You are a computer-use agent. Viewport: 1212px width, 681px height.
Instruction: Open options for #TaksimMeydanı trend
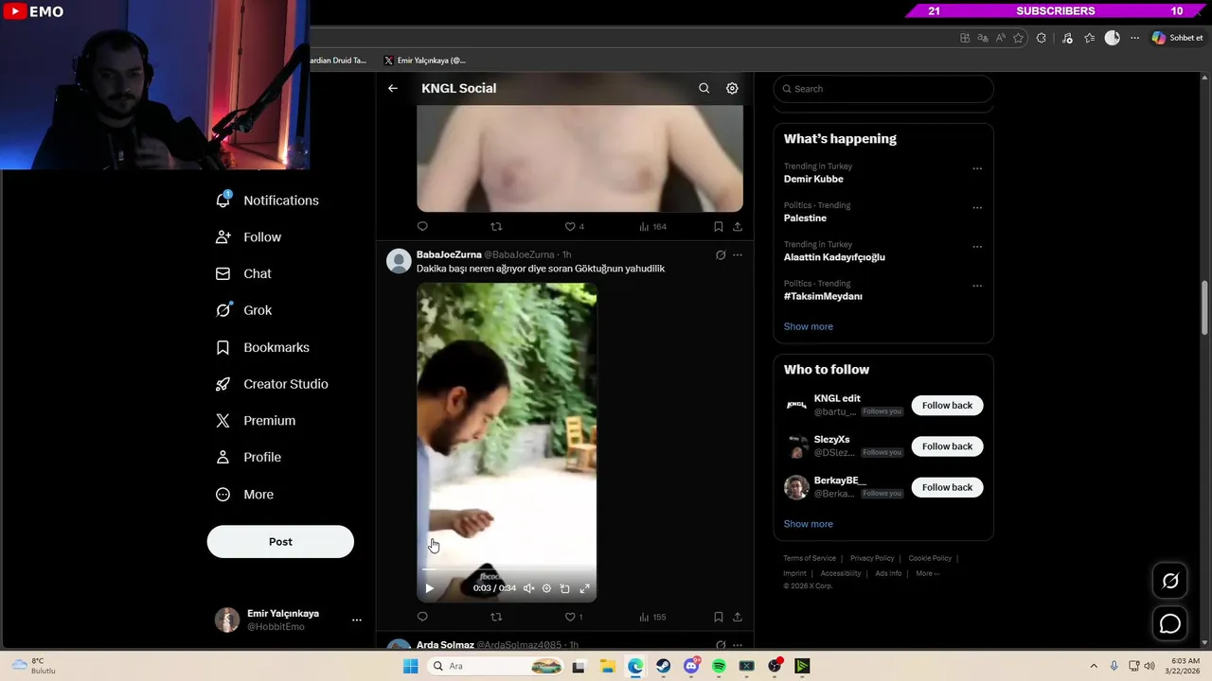[977, 286]
